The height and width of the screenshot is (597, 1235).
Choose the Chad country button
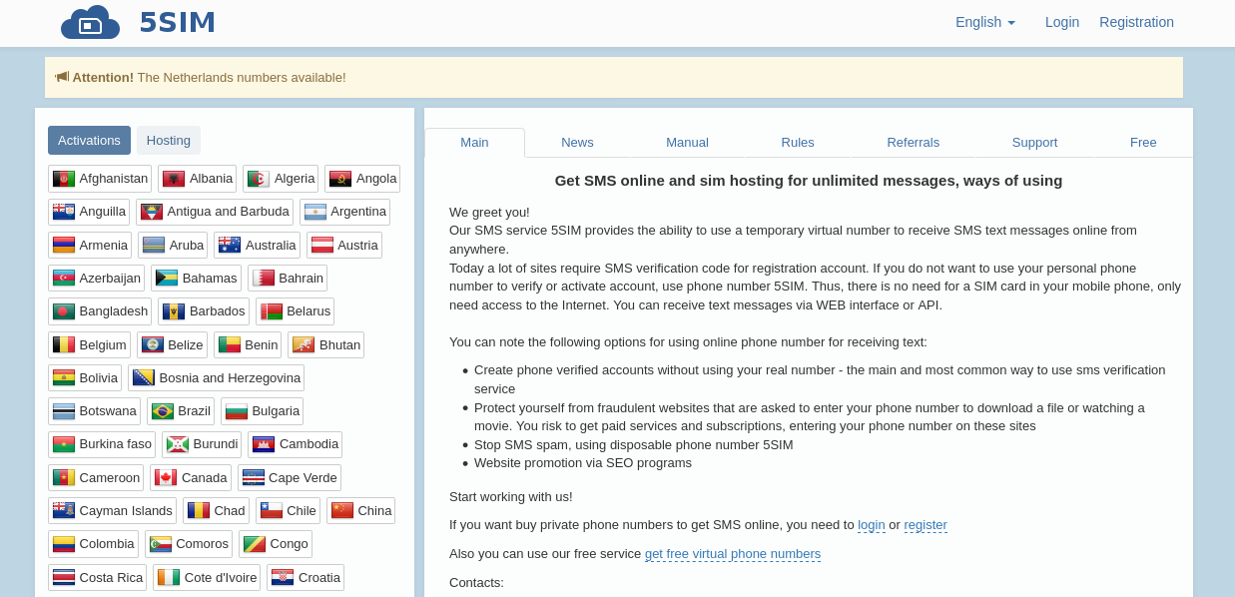216,510
